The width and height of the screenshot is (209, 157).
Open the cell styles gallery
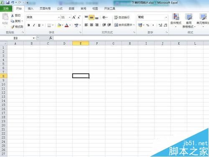coord(203,20)
